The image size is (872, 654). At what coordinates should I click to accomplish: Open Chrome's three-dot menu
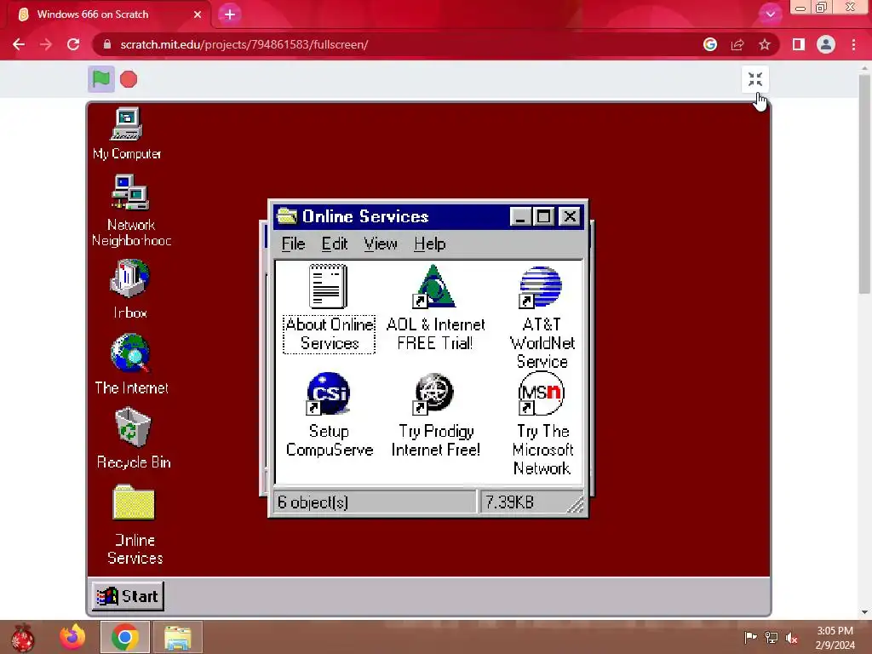pyautogui.click(x=853, y=44)
